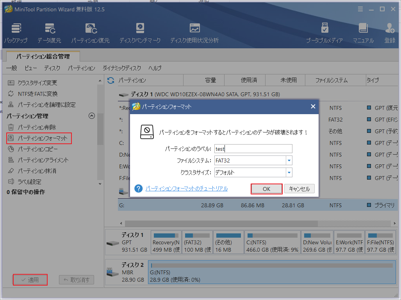The width and height of the screenshot is (401, 300).
Task: Select Recovery 499 MB block in disk map
Action: pyautogui.click(x=166, y=242)
